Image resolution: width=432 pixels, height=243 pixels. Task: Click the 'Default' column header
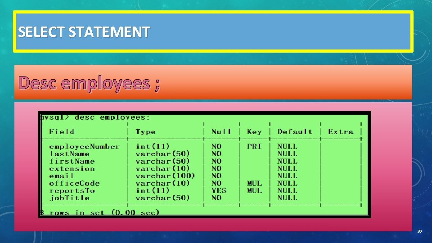(295, 132)
